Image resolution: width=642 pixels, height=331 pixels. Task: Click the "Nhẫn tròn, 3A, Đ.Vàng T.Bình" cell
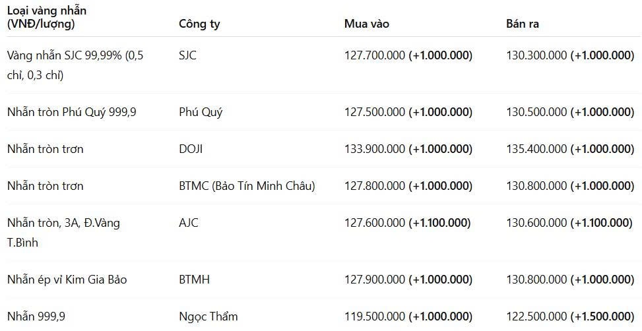63,233
